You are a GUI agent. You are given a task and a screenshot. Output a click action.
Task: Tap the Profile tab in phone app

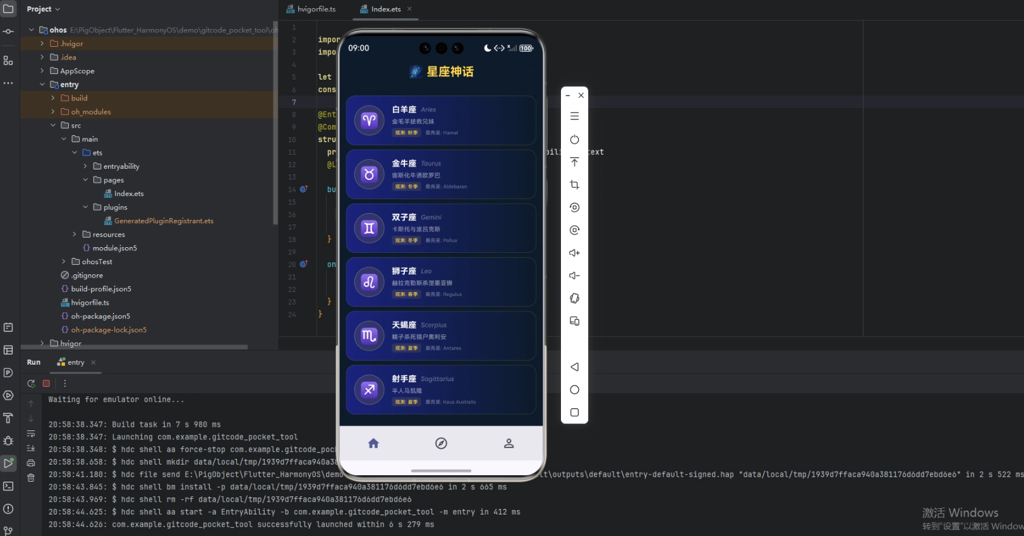coord(509,443)
